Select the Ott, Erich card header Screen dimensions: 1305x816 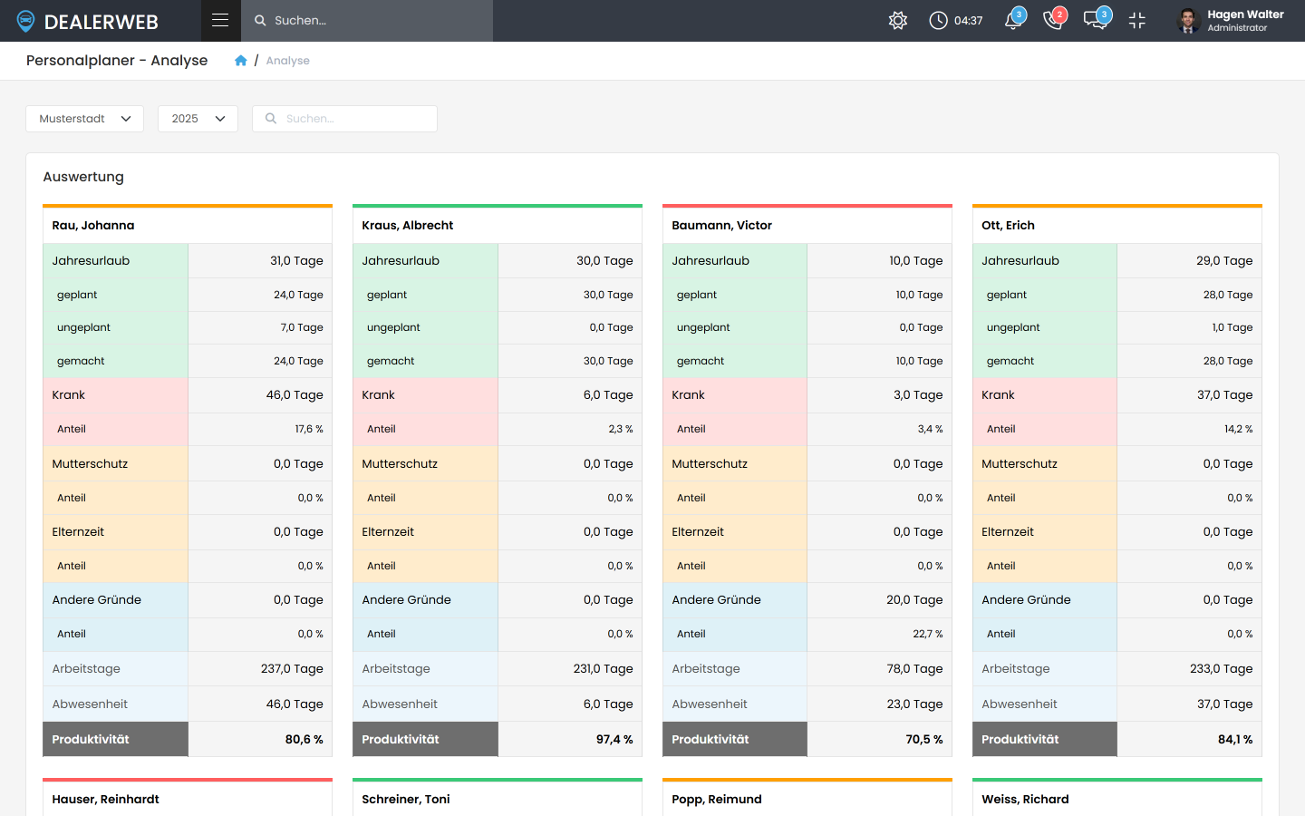[1117, 226]
